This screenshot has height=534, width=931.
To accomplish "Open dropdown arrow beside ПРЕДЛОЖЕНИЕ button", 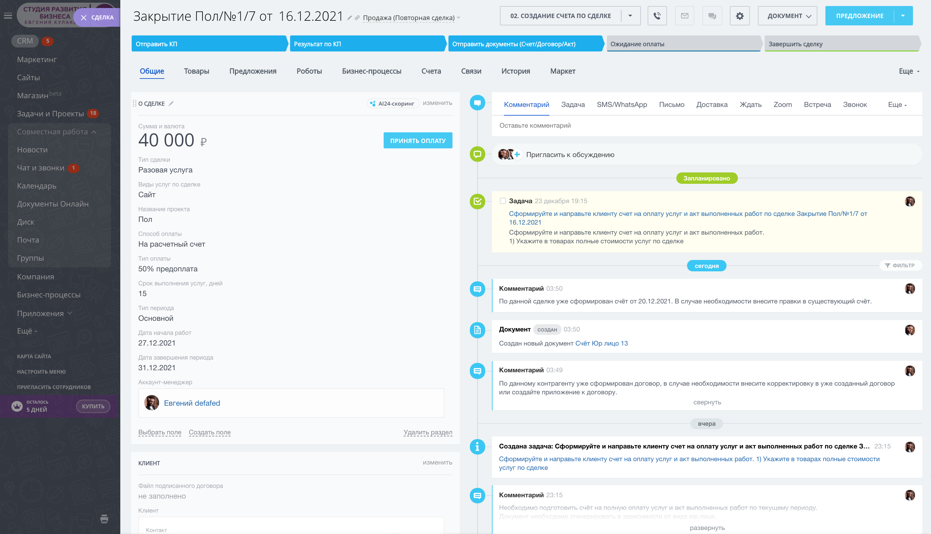I will [x=903, y=16].
